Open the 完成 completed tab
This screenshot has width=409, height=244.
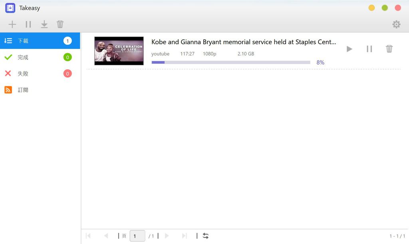coord(40,57)
